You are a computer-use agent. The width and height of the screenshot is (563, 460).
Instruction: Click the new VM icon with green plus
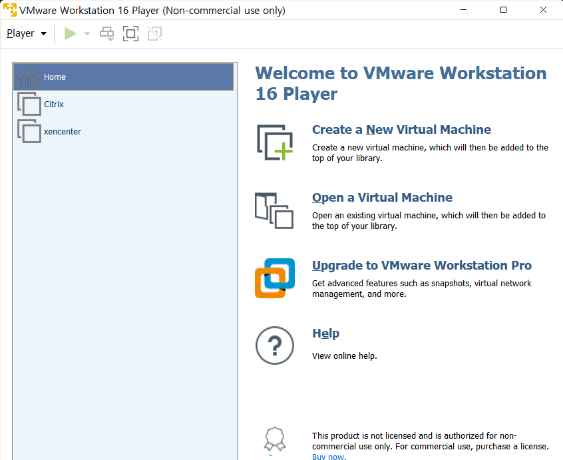(x=275, y=142)
